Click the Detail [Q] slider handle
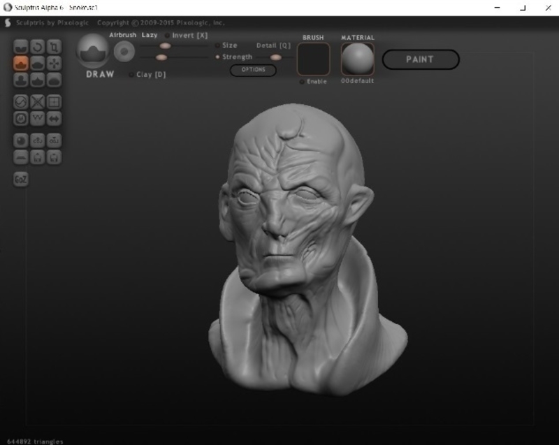Screen dimensions: 559x445 pos(275,57)
